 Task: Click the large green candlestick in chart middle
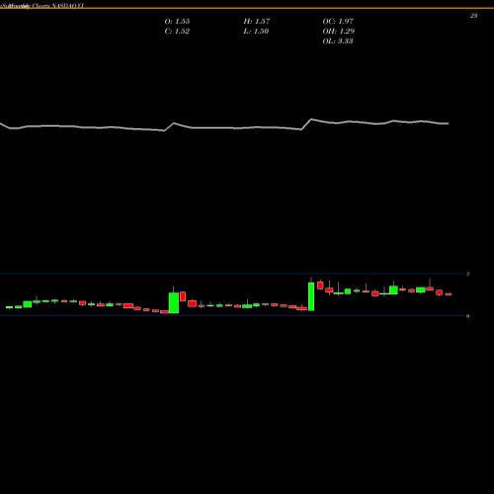coord(174,302)
